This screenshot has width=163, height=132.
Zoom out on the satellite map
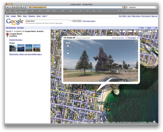tap(55, 63)
